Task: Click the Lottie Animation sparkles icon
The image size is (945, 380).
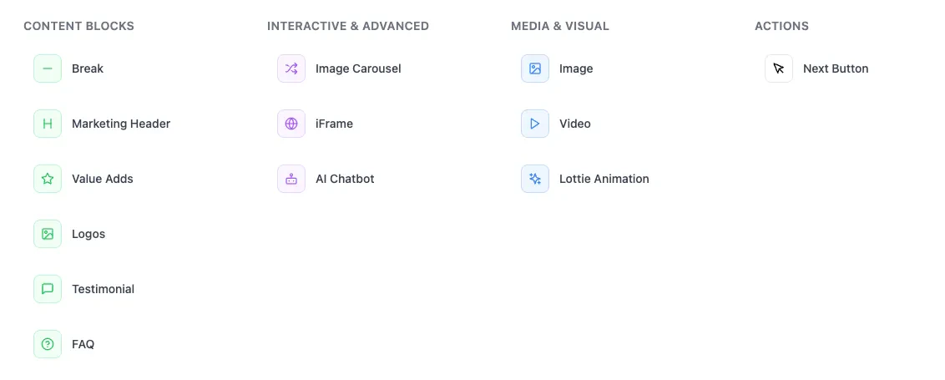Action: (534, 179)
